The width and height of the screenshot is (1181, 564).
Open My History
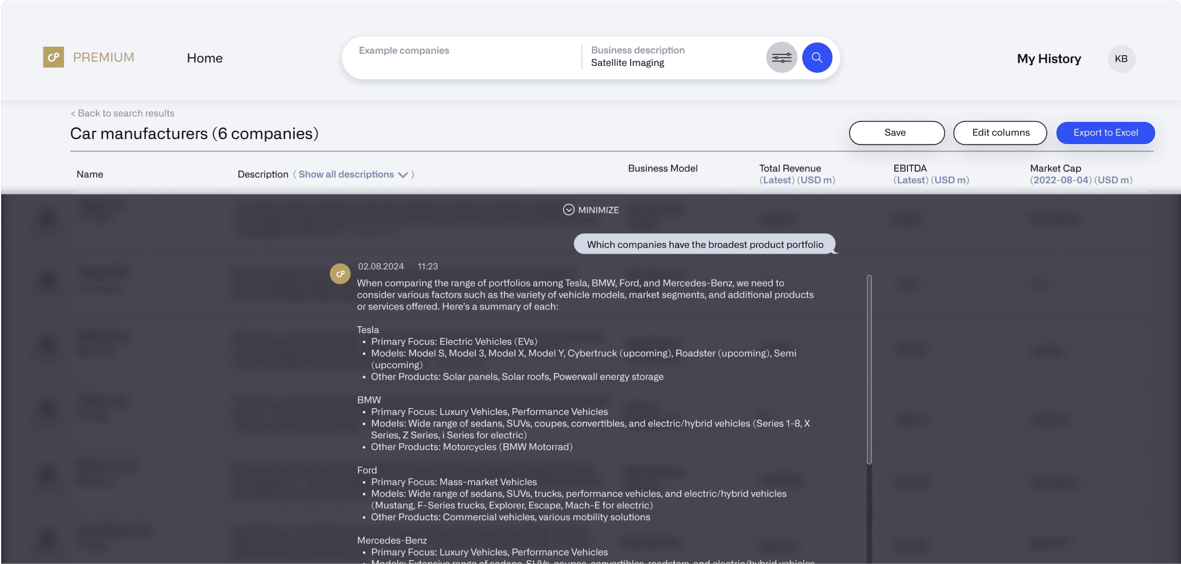(1048, 59)
